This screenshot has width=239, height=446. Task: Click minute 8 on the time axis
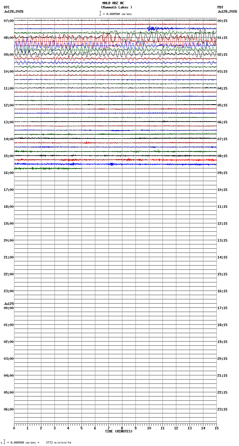[122, 428]
